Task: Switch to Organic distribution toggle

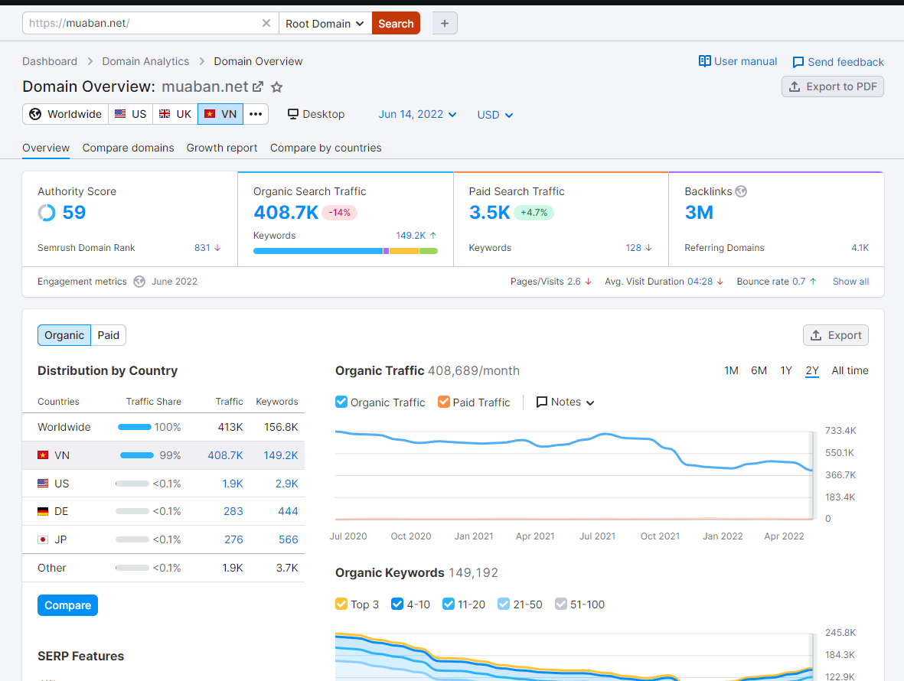Action: 64,335
